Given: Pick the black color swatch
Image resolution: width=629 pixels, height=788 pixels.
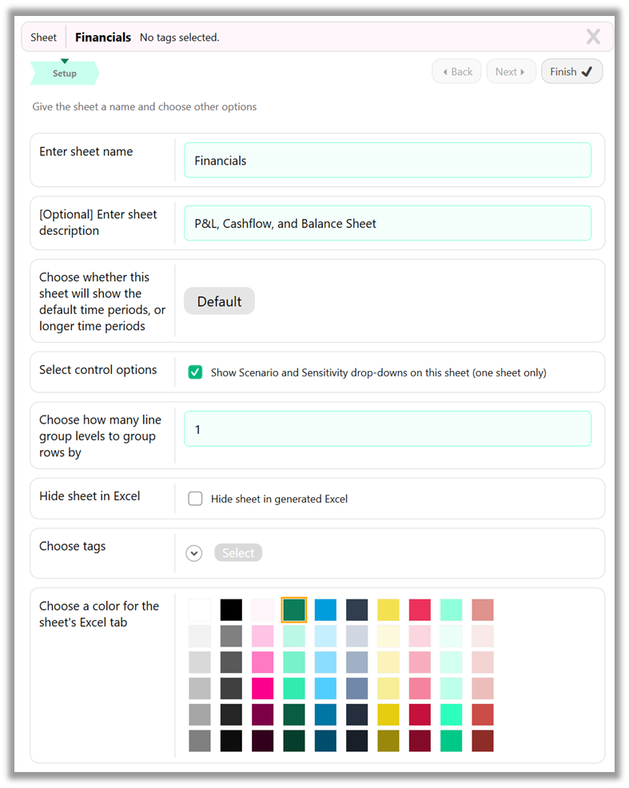Looking at the screenshot, I should (231, 609).
